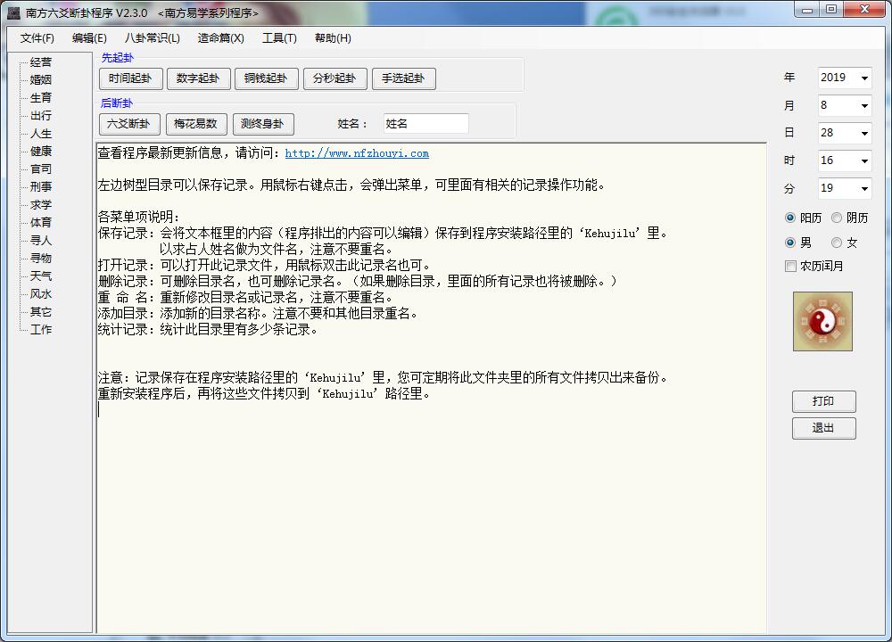Image resolution: width=892 pixels, height=642 pixels.
Task: Click the 梅花易数 button
Action: (196, 124)
